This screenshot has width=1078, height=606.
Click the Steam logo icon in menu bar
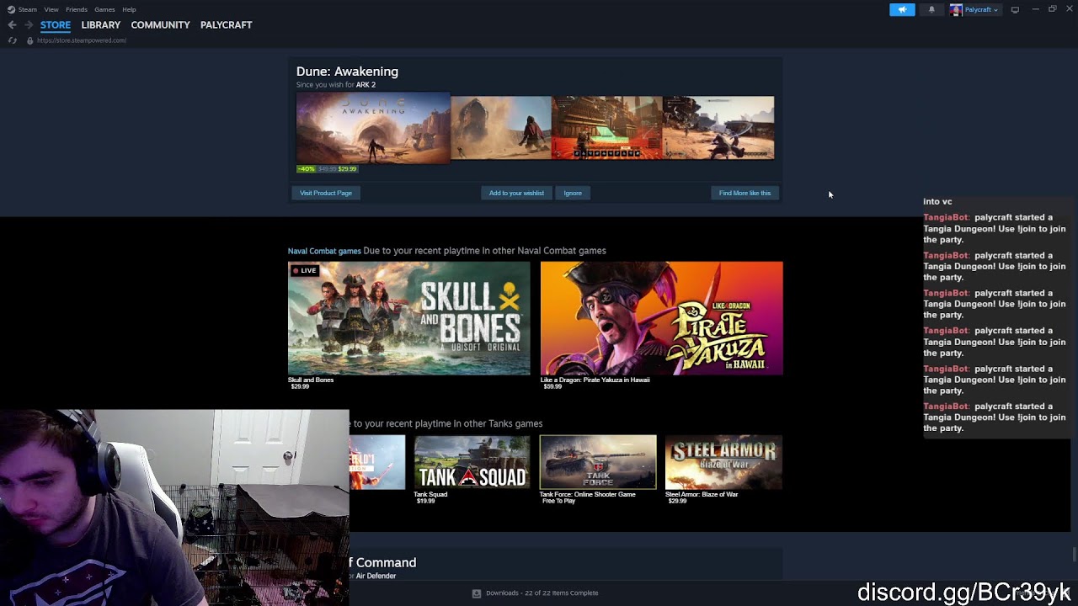(x=10, y=9)
